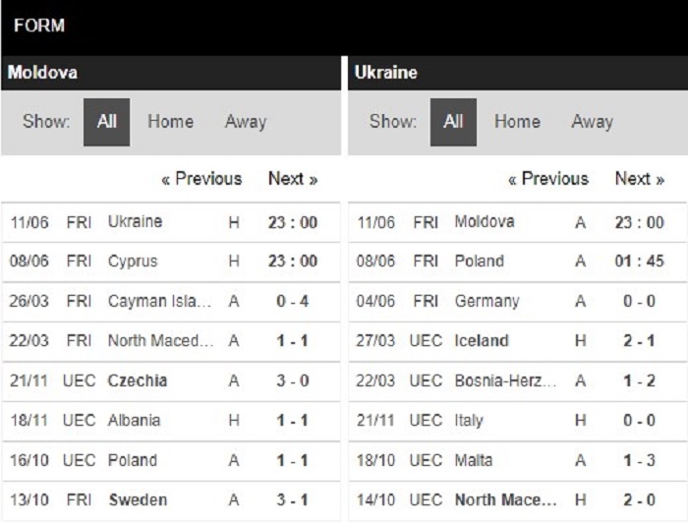The width and height of the screenshot is (688, 523).
Task: Click Malta 1 - 3 score
Action: 639,460
